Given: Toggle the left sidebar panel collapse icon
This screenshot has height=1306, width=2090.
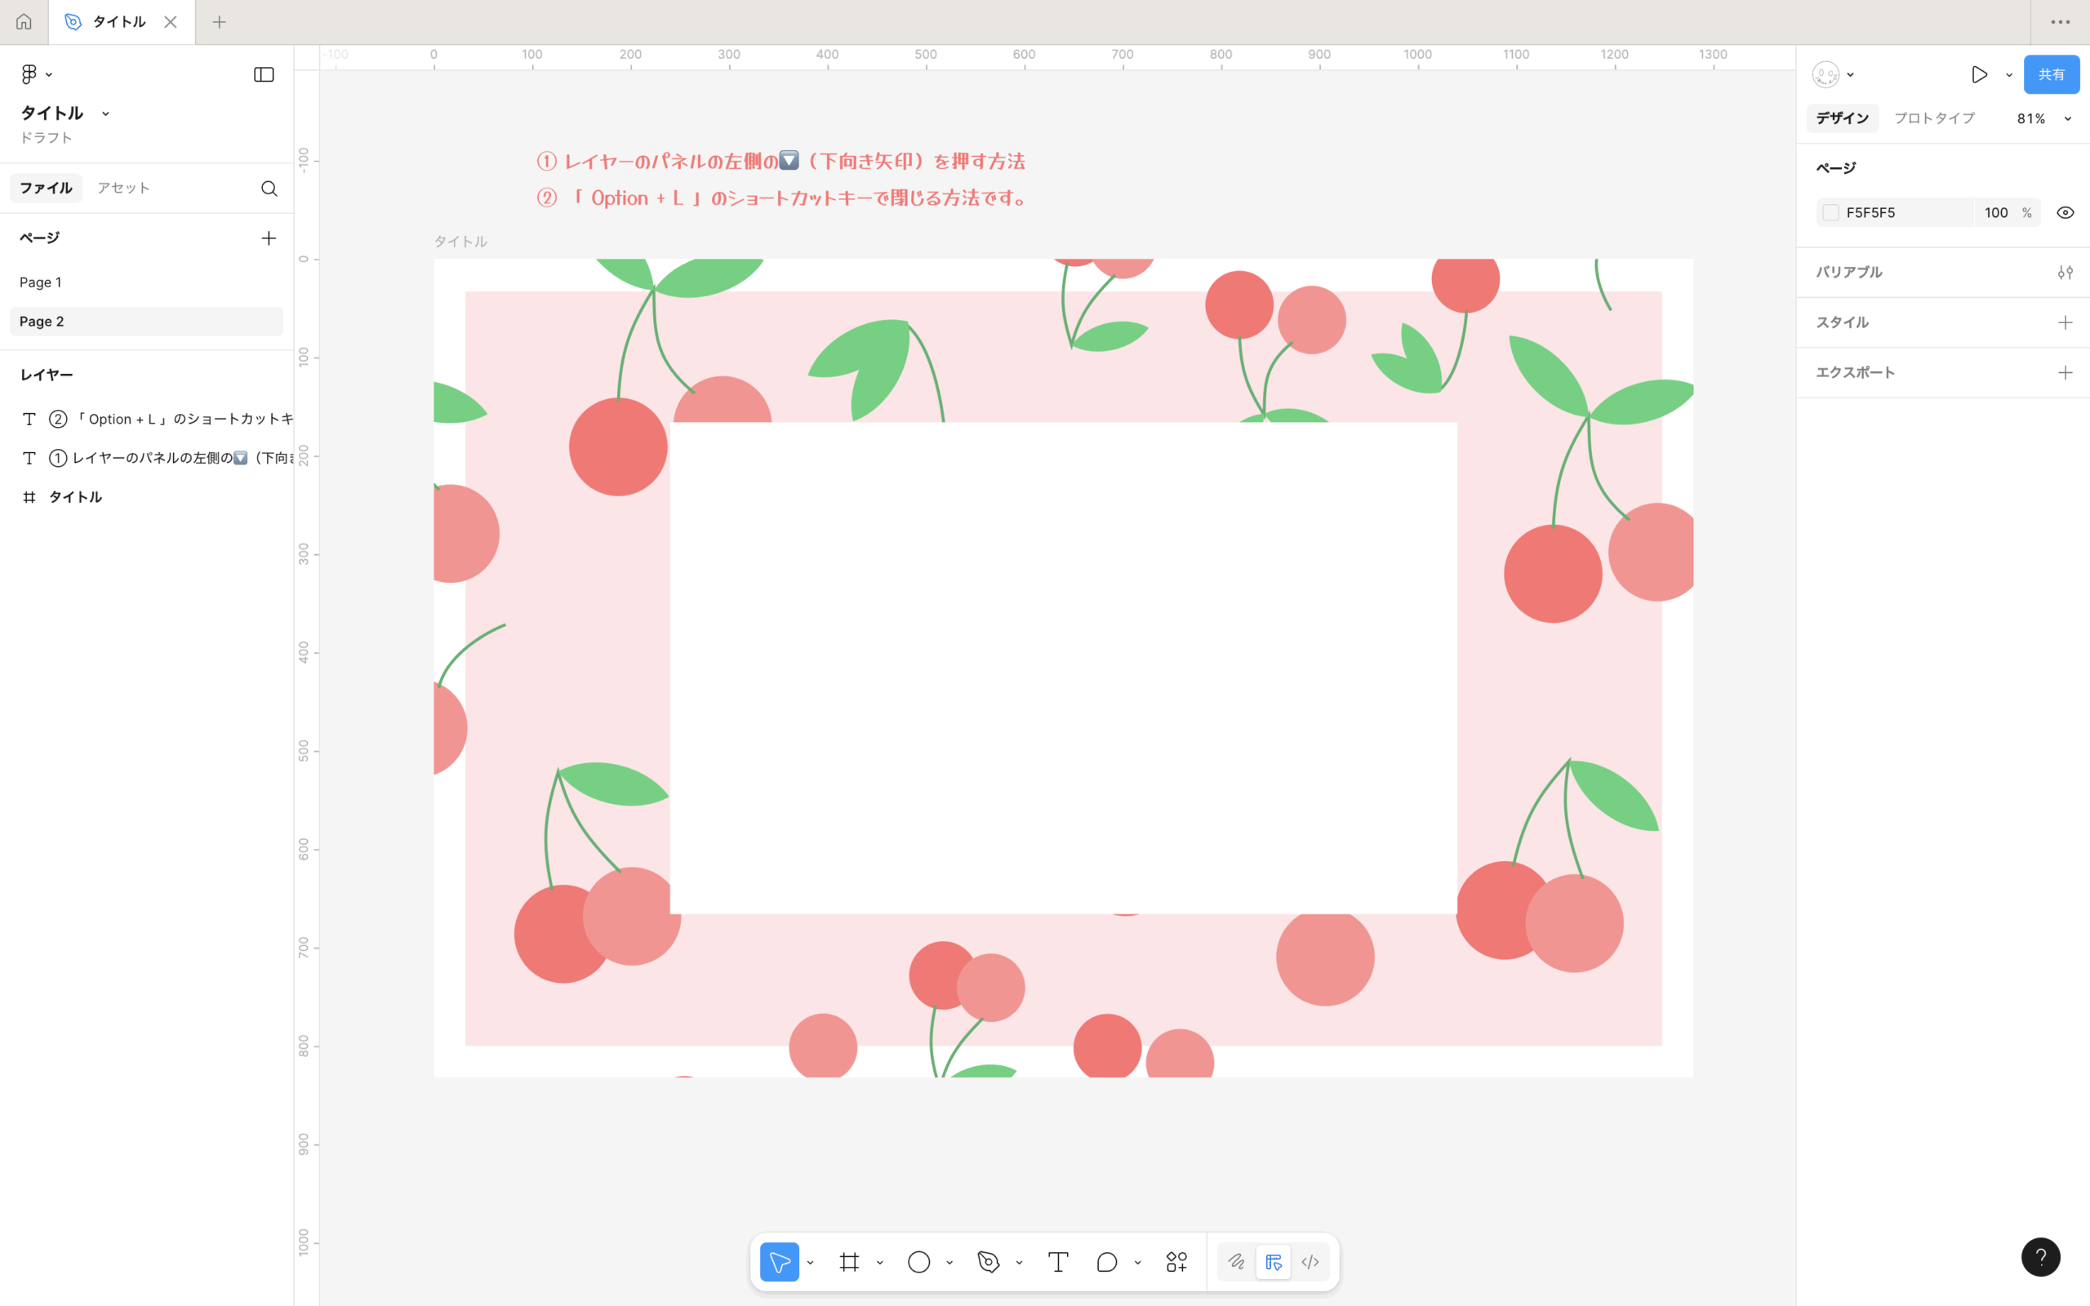Looking at the screenshot, I should (x=264, y=74).
